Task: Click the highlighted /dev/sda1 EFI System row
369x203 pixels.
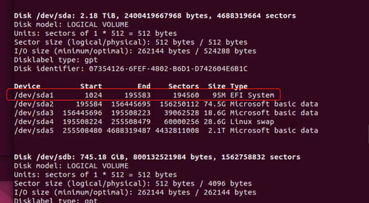Action: point(144,95)
